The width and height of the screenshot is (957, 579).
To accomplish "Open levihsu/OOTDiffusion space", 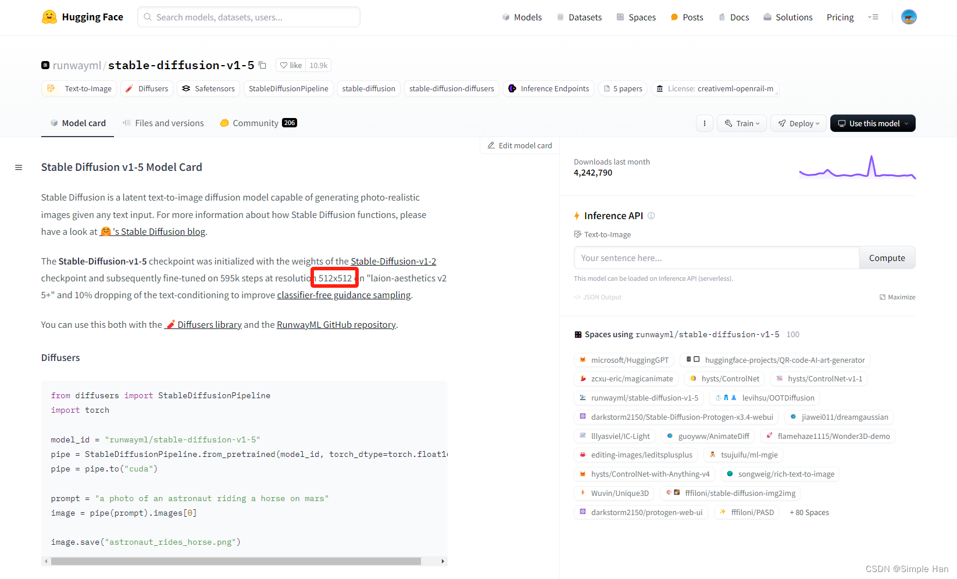I will point(765,398).
